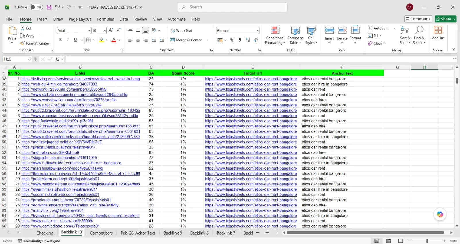
Task: Apply red Font Color
Action: pyautogui.click(x=114, y=40)
